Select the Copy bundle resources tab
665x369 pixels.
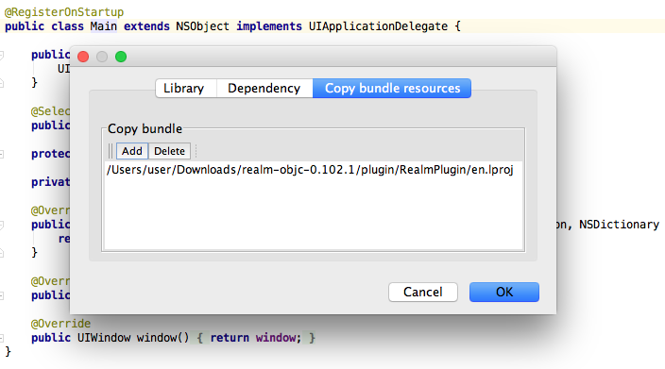pos(392,88)
